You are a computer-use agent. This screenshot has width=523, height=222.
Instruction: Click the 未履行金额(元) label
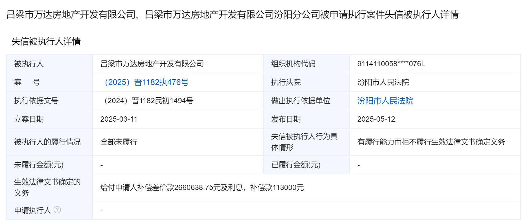pos(39,165)
